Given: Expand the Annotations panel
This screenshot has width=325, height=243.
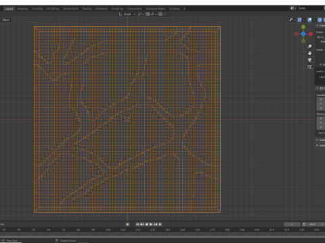Looking at the screenshot, I should [320, 145].
